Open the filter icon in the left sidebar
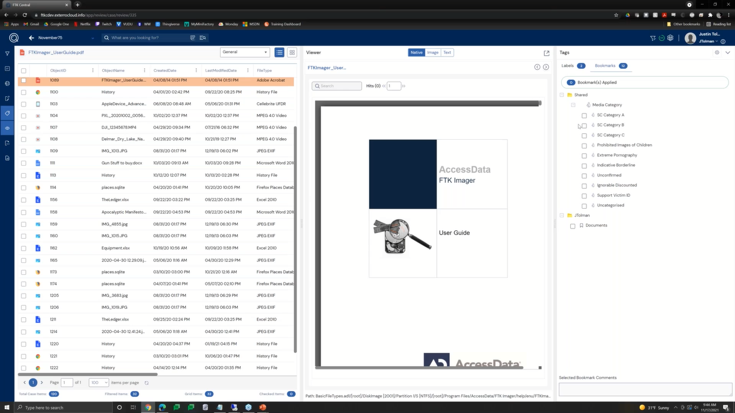The height and width of the screenshot is (413, 735). pyautogui.click(x=7, y=54)
